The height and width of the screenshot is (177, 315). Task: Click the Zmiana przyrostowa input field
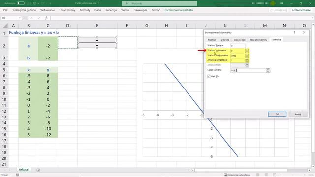tap(238, 60)
